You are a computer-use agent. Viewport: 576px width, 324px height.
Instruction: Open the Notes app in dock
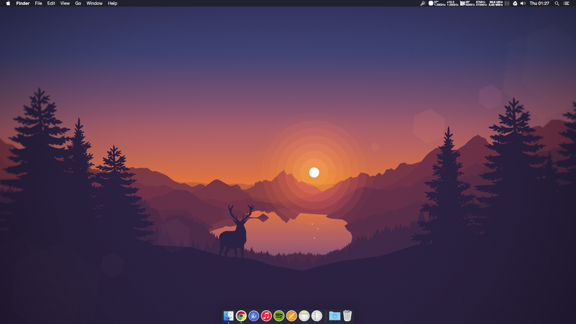[x=304, y=316]
